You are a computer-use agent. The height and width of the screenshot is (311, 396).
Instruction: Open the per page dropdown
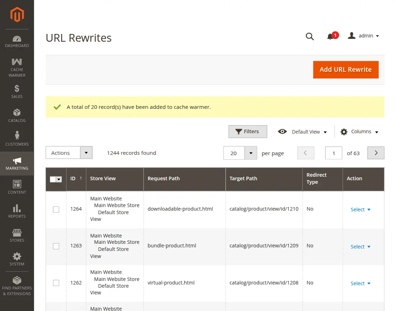point(251,153)
